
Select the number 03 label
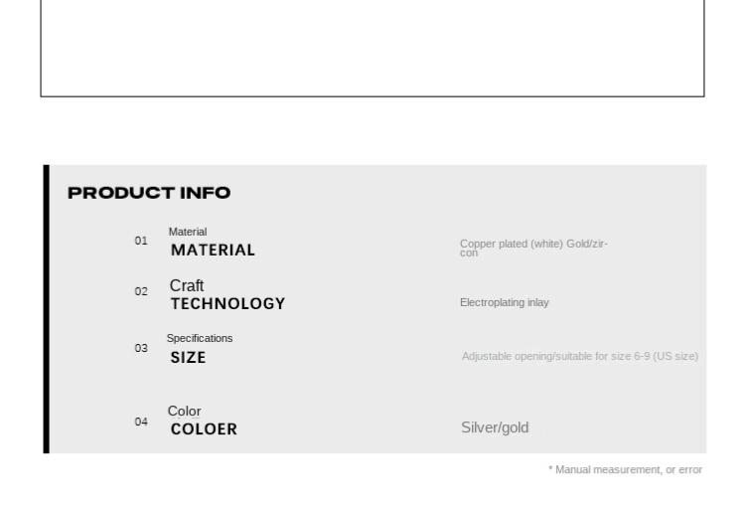tap(141, 348)
